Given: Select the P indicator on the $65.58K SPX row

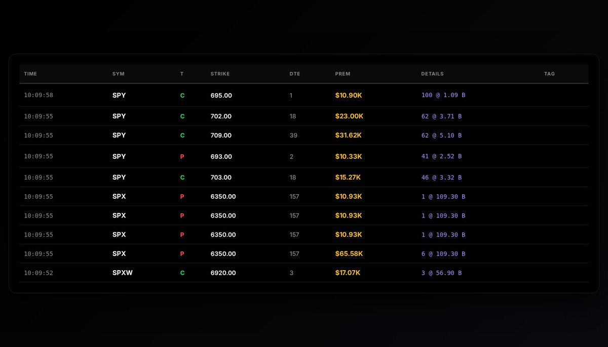Looking at the screenshot, I should [182, 253].
